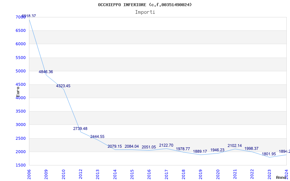Click the Euro y-axis title
The image size is (290, 181).
click(18, 92)
